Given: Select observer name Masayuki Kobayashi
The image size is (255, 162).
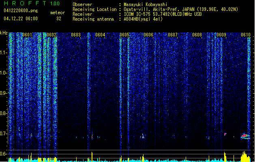Looking at the screenshot, I should click(x=146, y=4).
